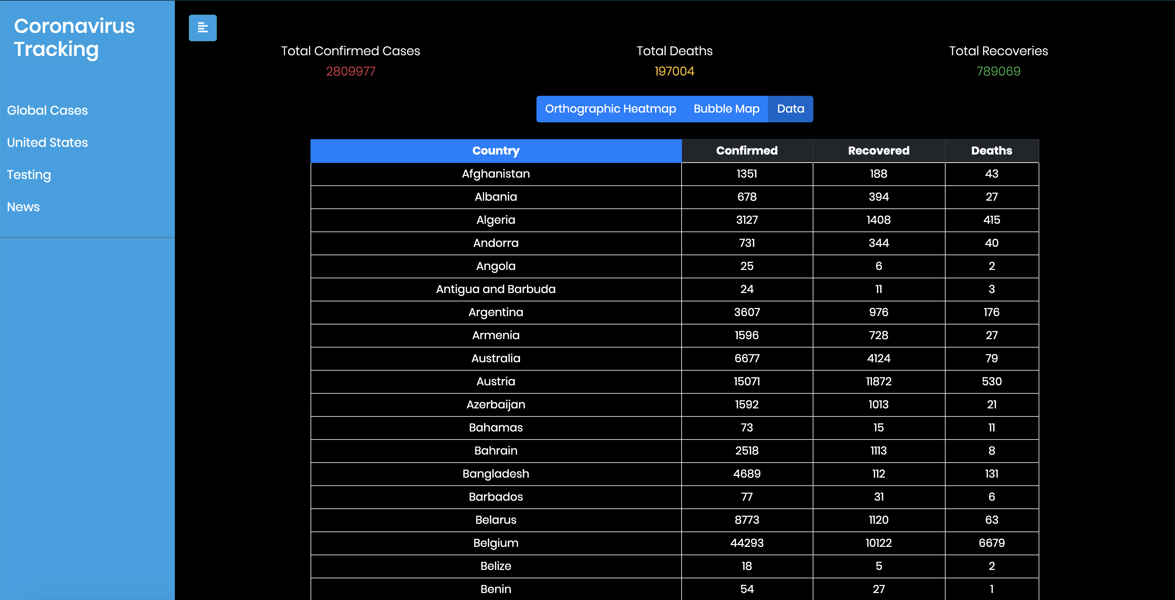The image size is (1175, 600).
Task: Sort table by Recovered column
Action: 878,151
